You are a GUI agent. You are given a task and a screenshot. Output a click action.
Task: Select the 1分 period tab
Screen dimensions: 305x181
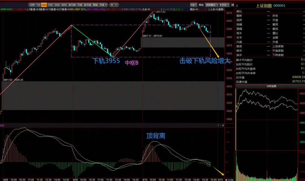pyautogui.click(x=38, y=5)
